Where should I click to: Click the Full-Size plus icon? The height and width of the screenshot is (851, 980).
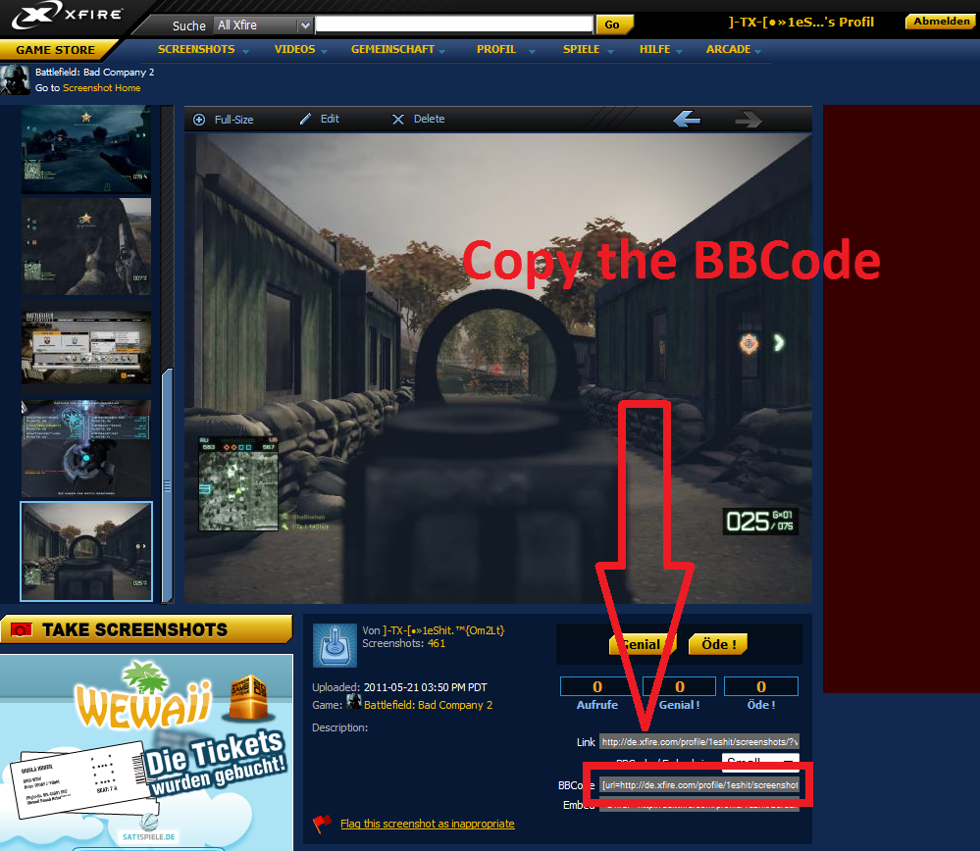coord(199,120)
